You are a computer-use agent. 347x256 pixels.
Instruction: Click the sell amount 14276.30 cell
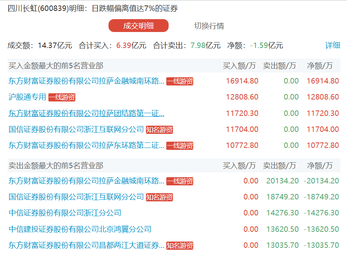[283, 213]
